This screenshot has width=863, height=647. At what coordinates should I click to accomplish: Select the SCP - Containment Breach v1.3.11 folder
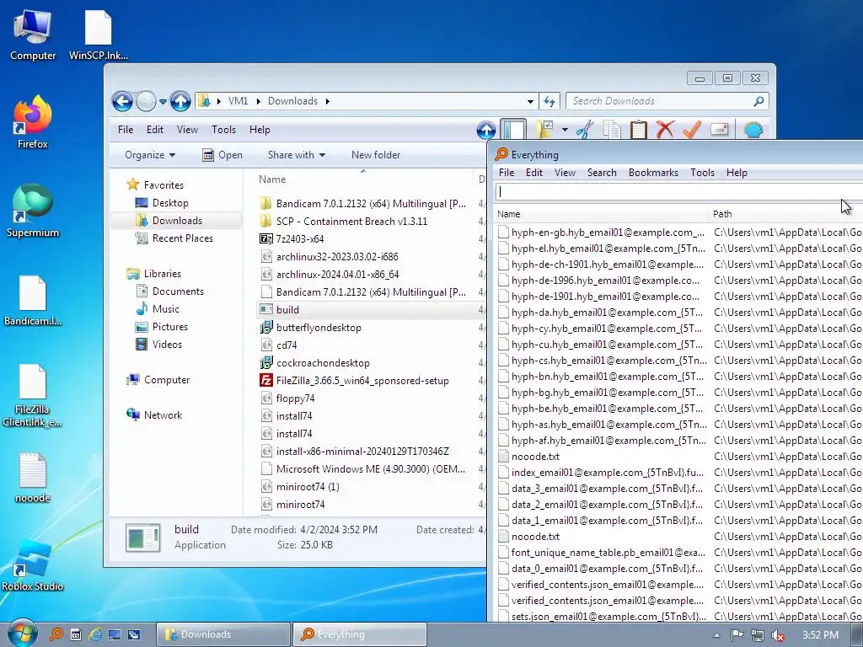(x=351, y=222)
